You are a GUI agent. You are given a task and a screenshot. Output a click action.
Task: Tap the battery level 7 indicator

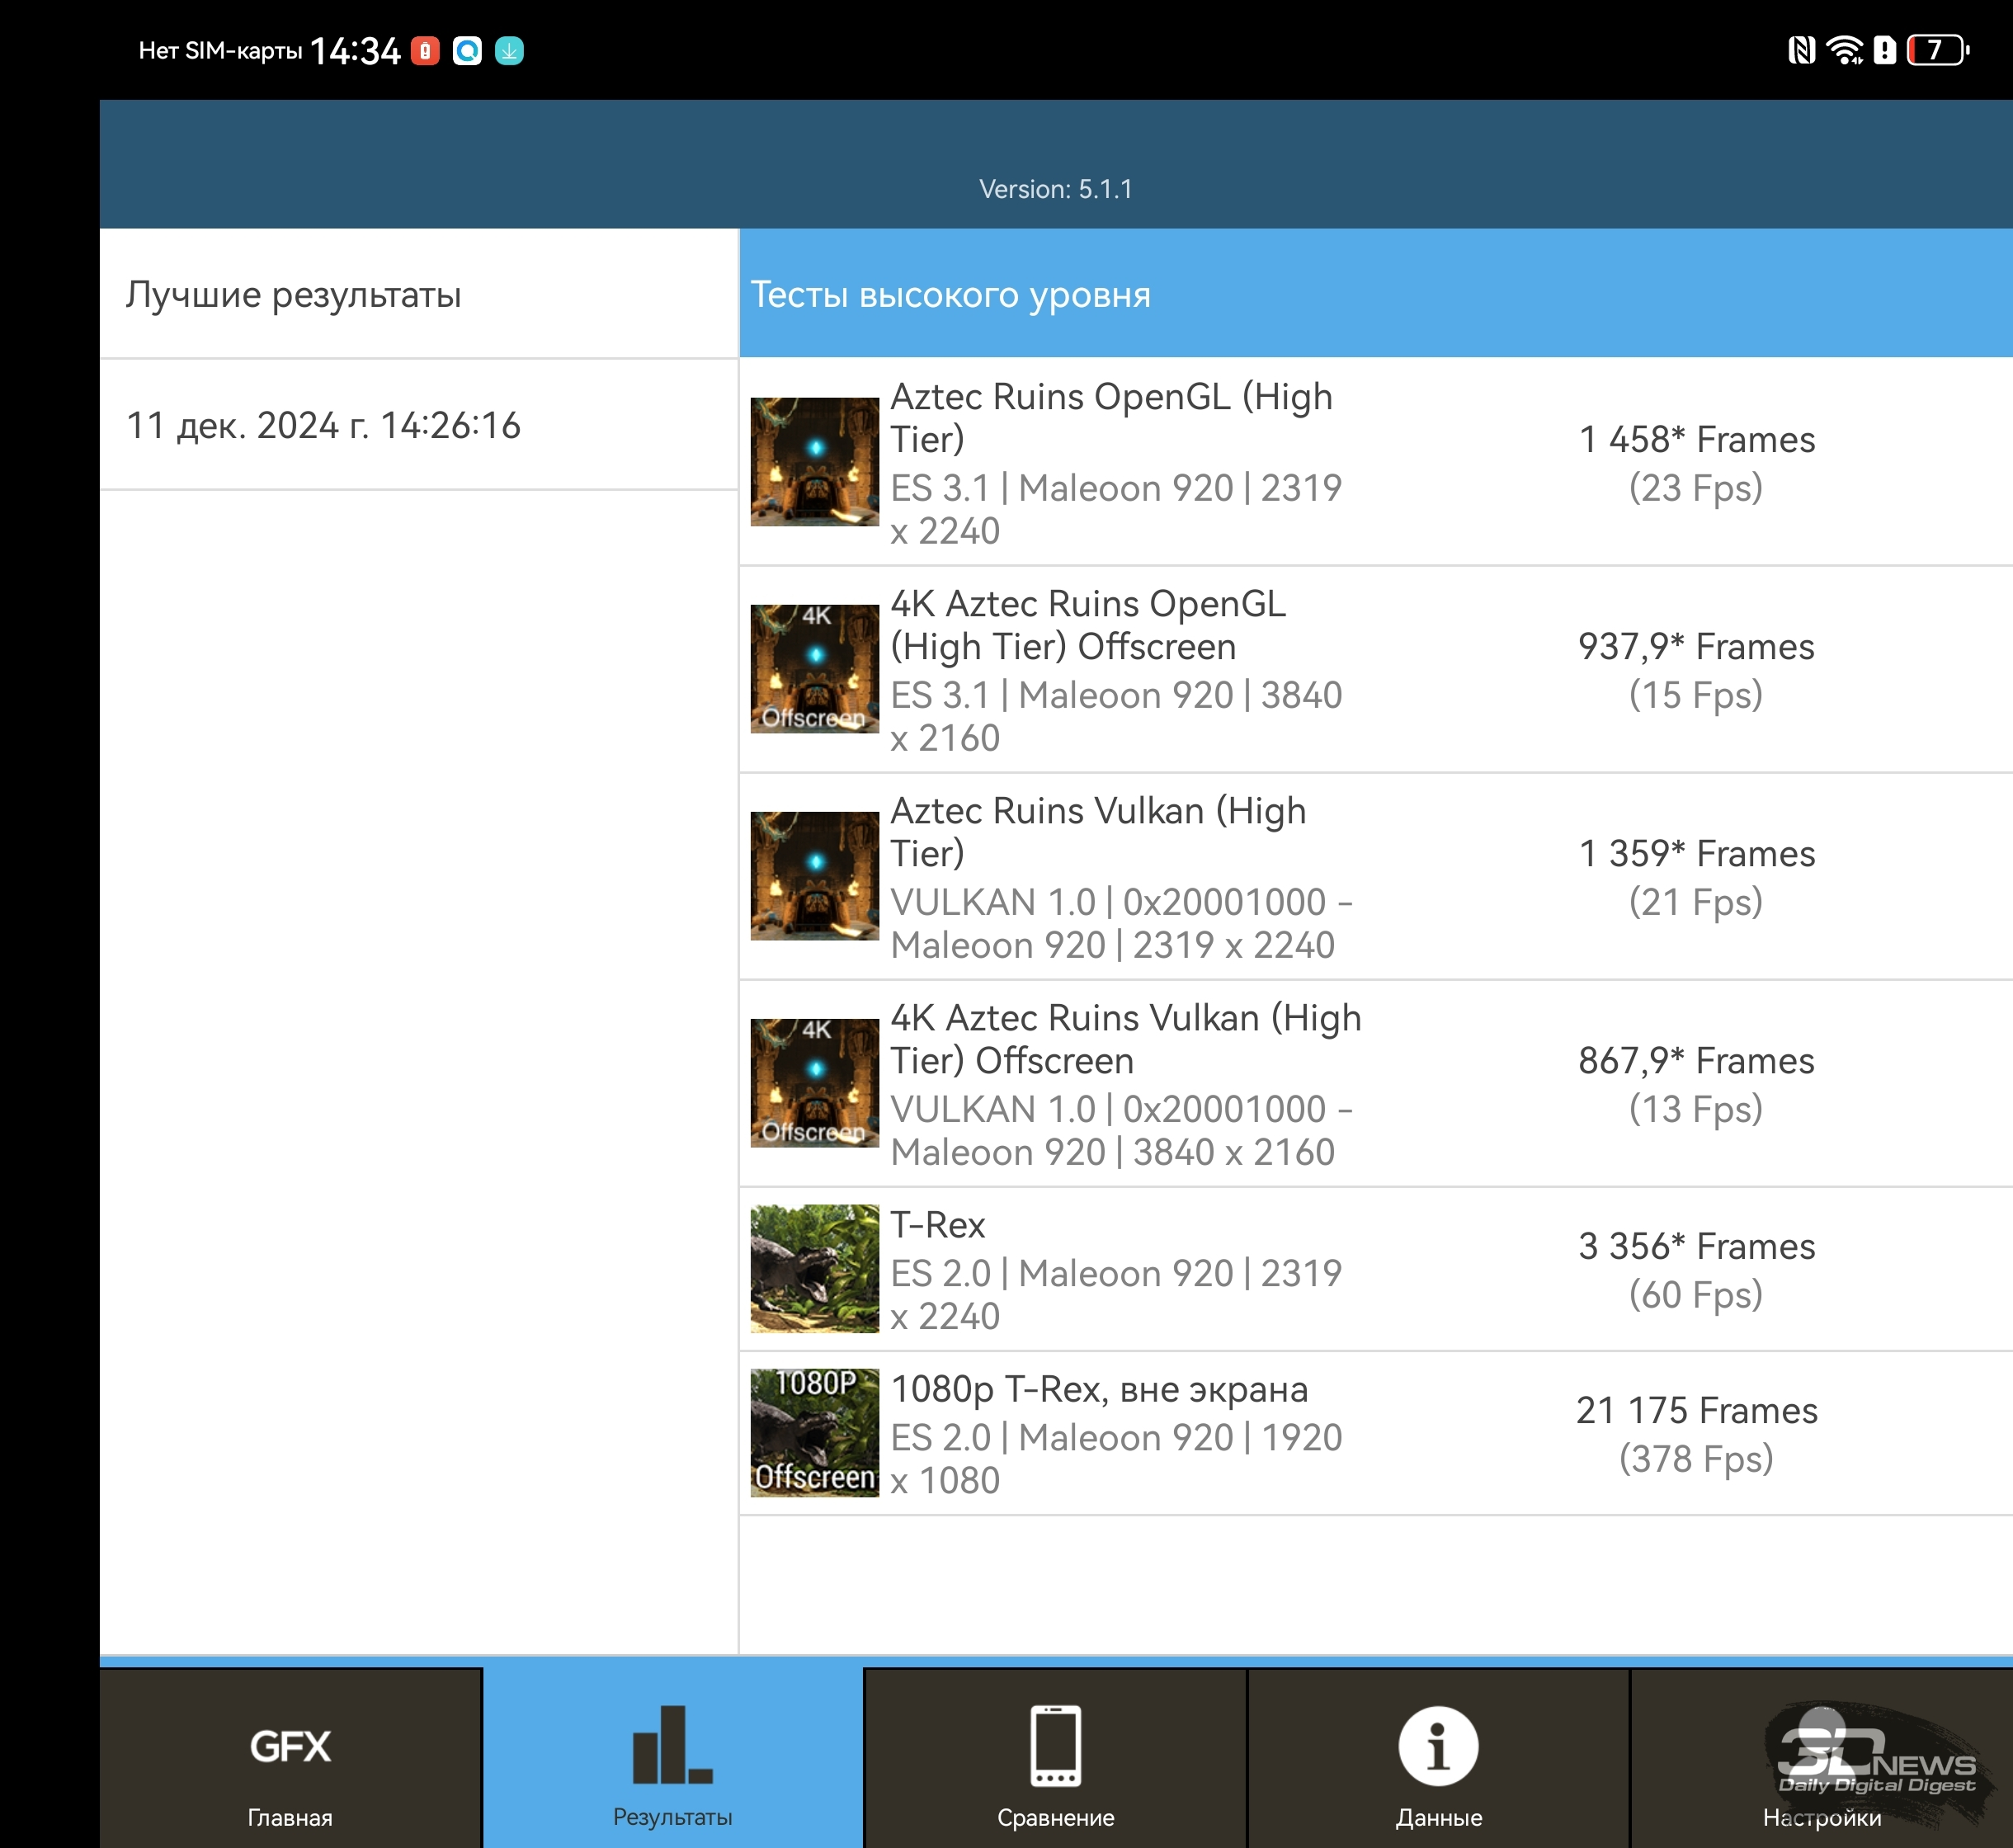(x=1937, y=50)
